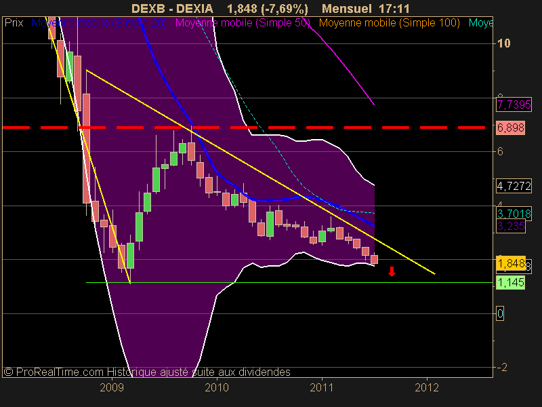Screen dimensions: 542x407
Task: Click the 6,898 red resistance price tag
Action: (511, 128)
